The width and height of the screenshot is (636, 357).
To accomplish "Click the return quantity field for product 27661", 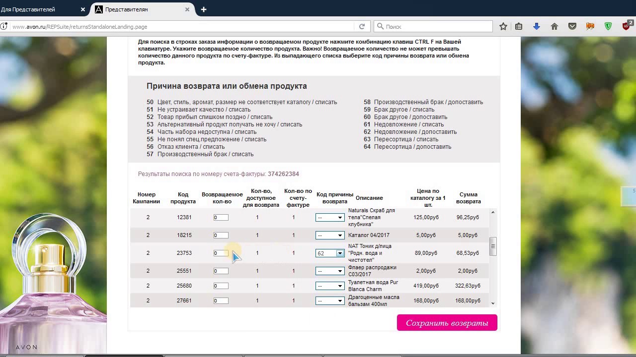I will pyautogui.click(x=221, y=301).
